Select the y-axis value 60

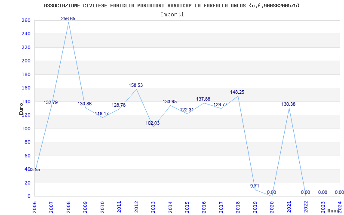point(28,156)
